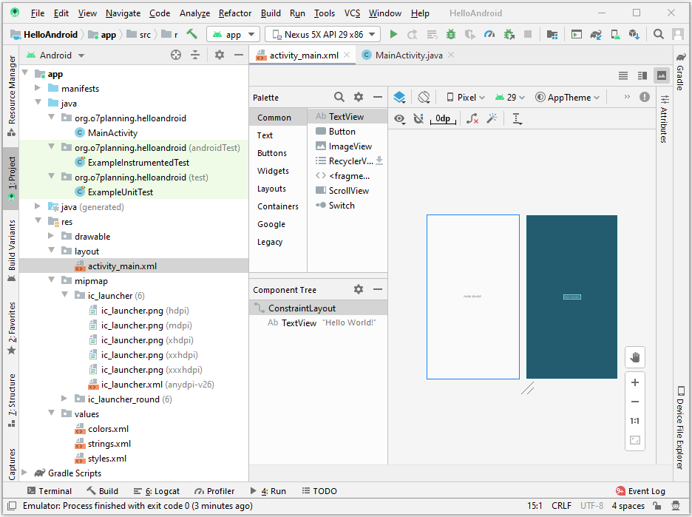Toggle tool window bars corner icon
This screenshot has width=692, height=517.
pos(12,505)
